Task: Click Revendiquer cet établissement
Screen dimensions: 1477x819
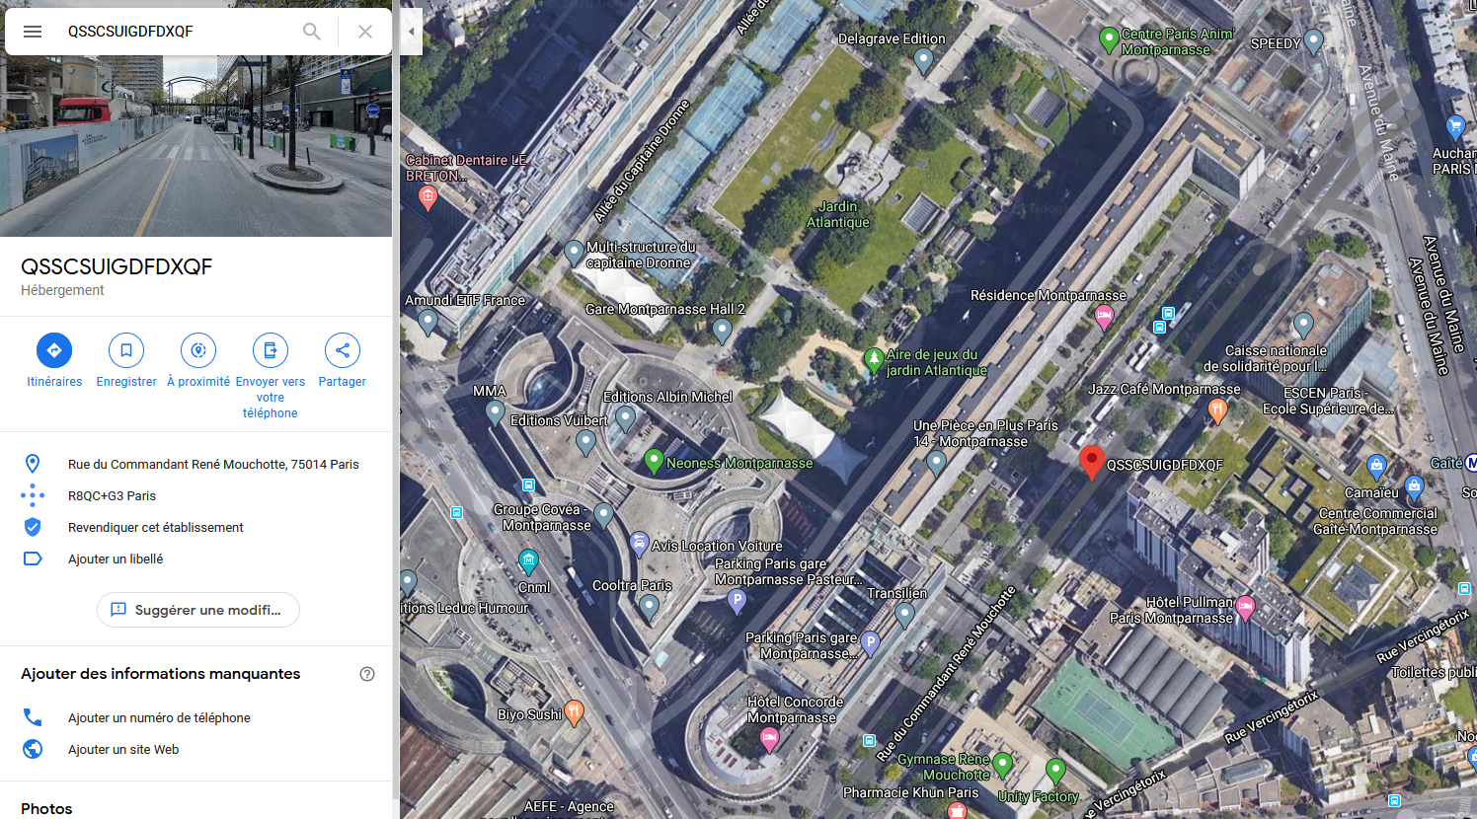Action: click(x=155, y=527)
